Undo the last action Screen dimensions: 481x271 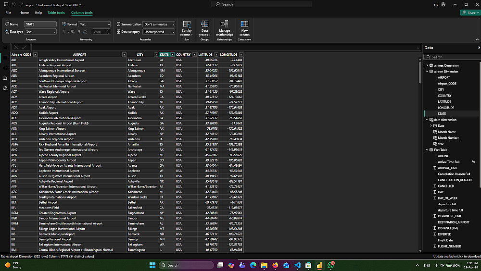[13, 4]
